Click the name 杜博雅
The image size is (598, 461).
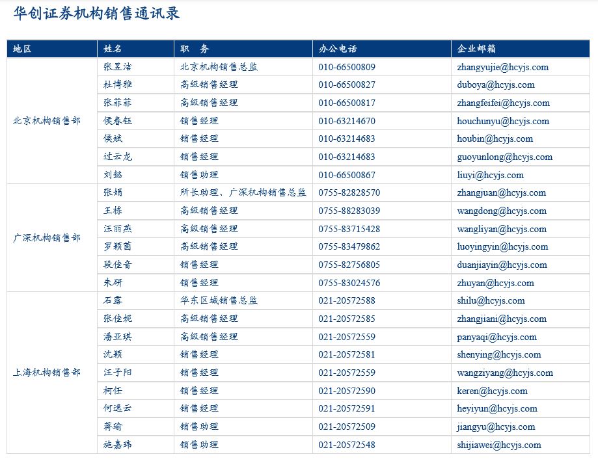click(x=118, y=85)
